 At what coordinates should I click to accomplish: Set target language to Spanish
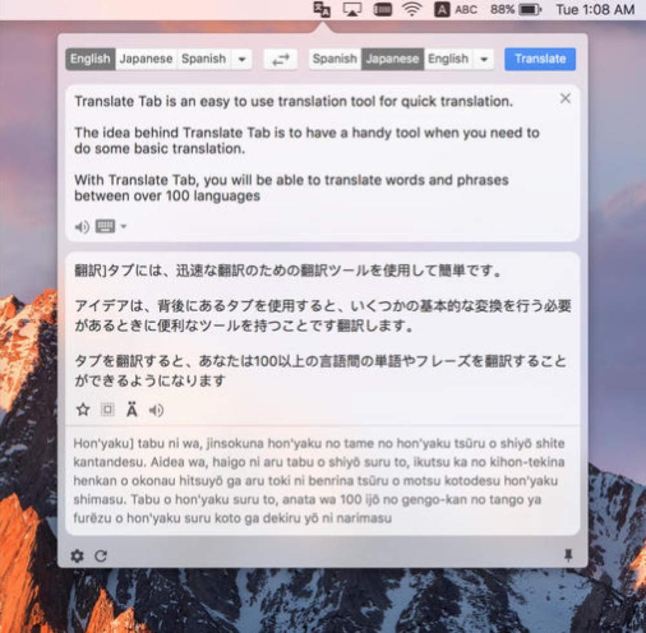point(335,59)
